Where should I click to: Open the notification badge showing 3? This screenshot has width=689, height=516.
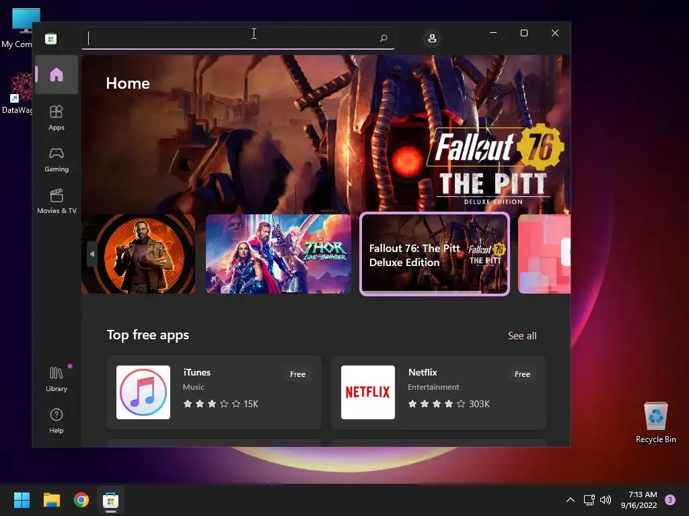670,500
